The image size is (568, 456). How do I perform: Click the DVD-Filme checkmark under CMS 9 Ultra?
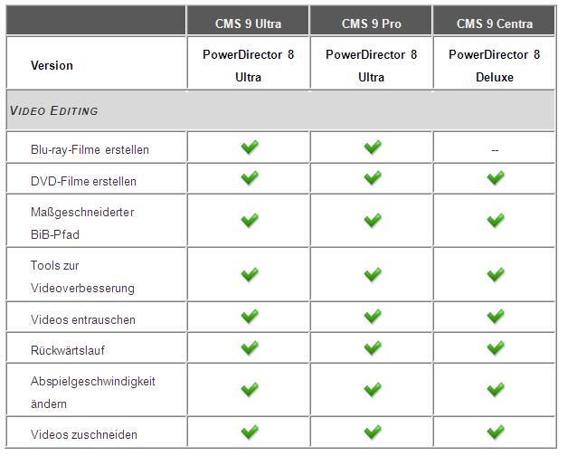(x=250, y=177)
